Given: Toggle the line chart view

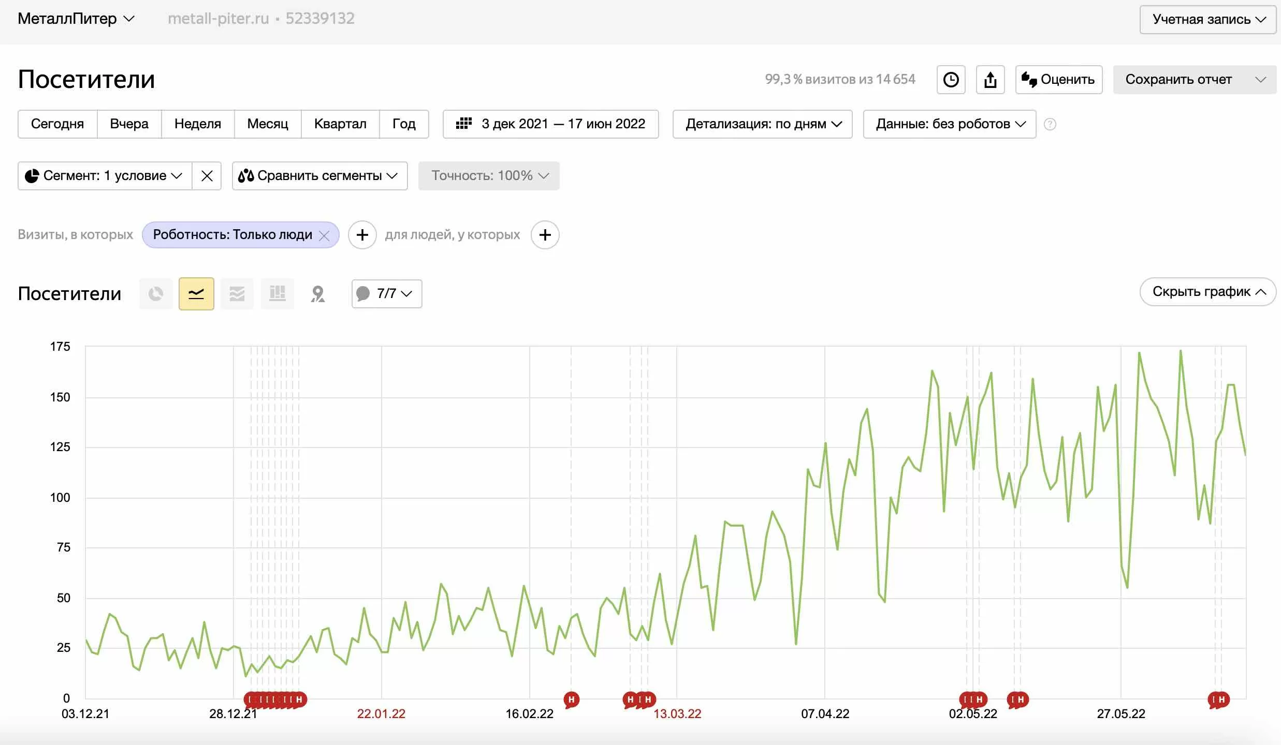Looking at the screenshot, I should (x=196, y=294).
